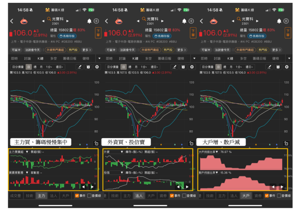
Task: Open the 散戶持股比率 dropdown
Action: (208, 172)
